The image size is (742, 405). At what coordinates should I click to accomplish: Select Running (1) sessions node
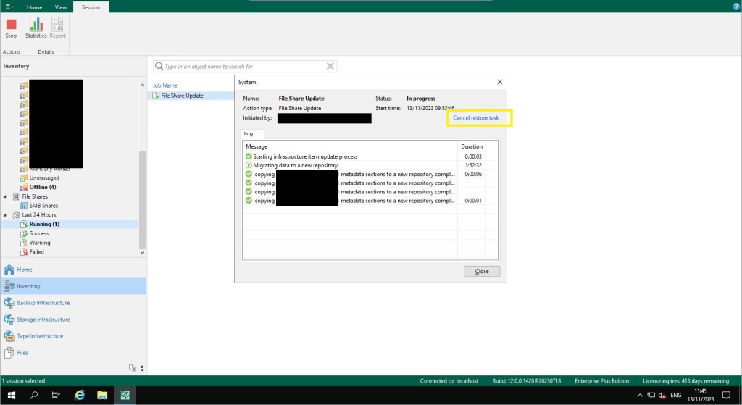(x=44, y=225)
